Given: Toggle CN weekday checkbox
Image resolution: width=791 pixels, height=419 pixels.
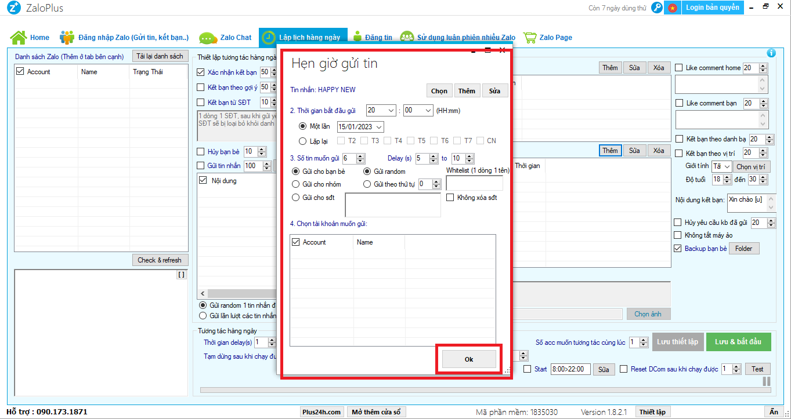Looking at the screenshot, I should click(480, 141).
